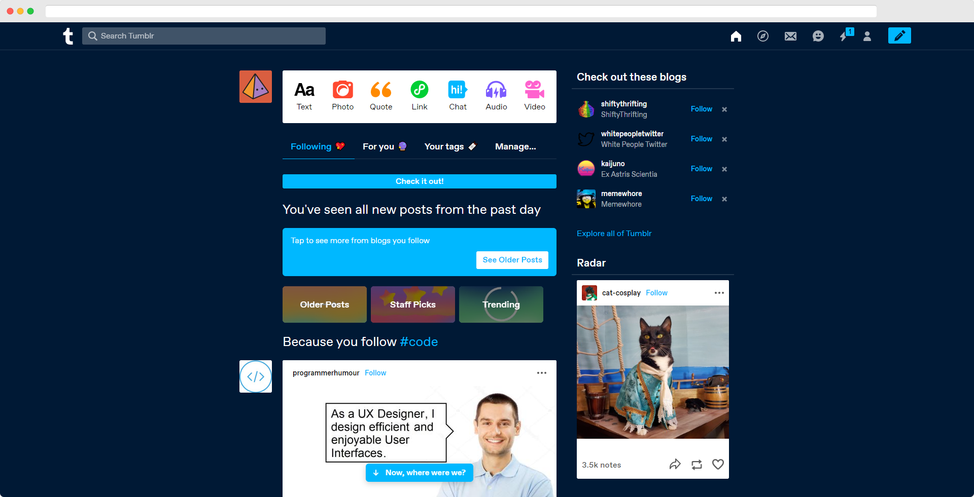Open the whitepeopletwitter bird avatar
The height and width of the screenshot is (497, 974).
pyautogui.click(x=586, y=139)
